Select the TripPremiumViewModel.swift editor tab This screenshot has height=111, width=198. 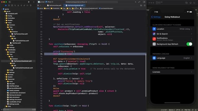tap(75, 6)
